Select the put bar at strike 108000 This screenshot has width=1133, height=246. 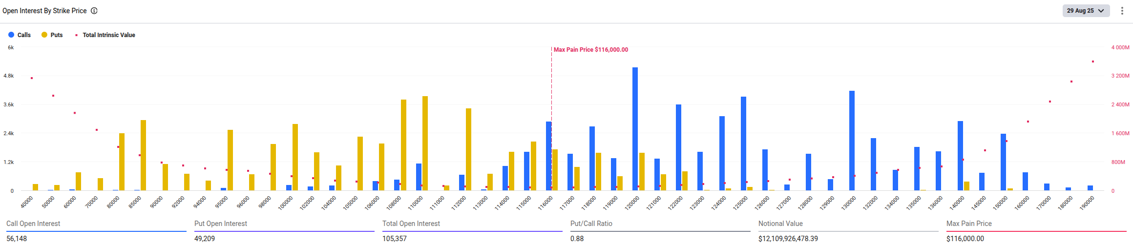coord(403,145)
